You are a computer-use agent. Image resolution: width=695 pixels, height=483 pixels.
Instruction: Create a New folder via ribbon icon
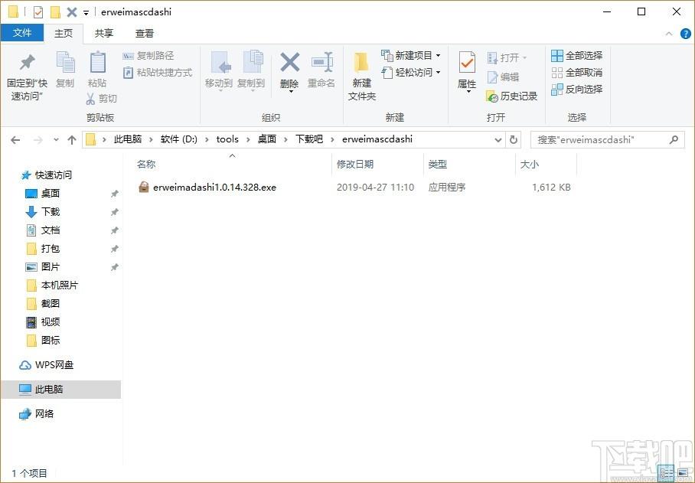point(361,62)
